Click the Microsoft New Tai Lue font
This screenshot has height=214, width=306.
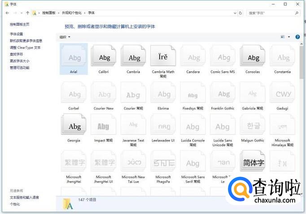click(133, 161)
